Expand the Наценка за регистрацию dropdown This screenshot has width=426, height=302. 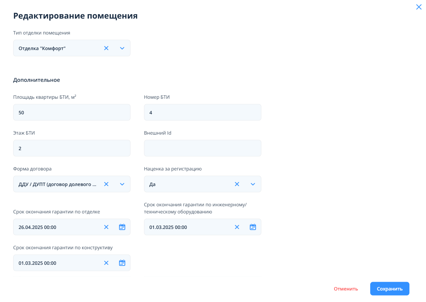253,184
